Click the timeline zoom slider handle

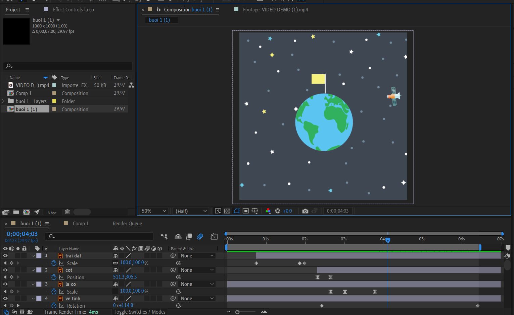(x=237, y=312)
